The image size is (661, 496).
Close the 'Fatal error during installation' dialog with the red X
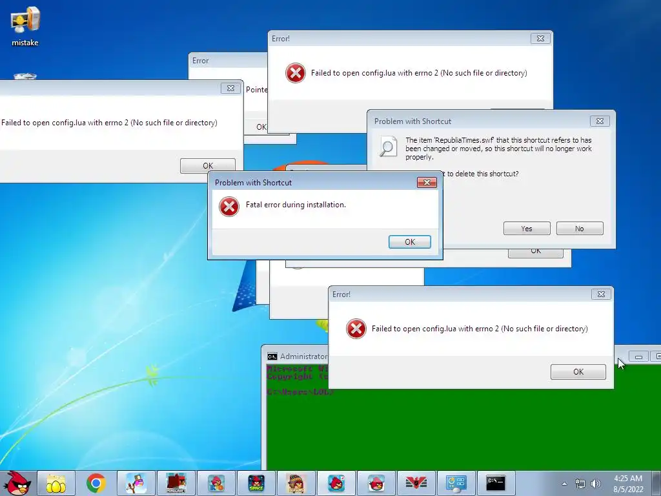click(427, 182)
